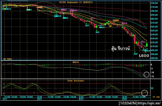162x106 pixels.
Task: Click the 15 min timeframe label
Action: [x=156, y=97]
